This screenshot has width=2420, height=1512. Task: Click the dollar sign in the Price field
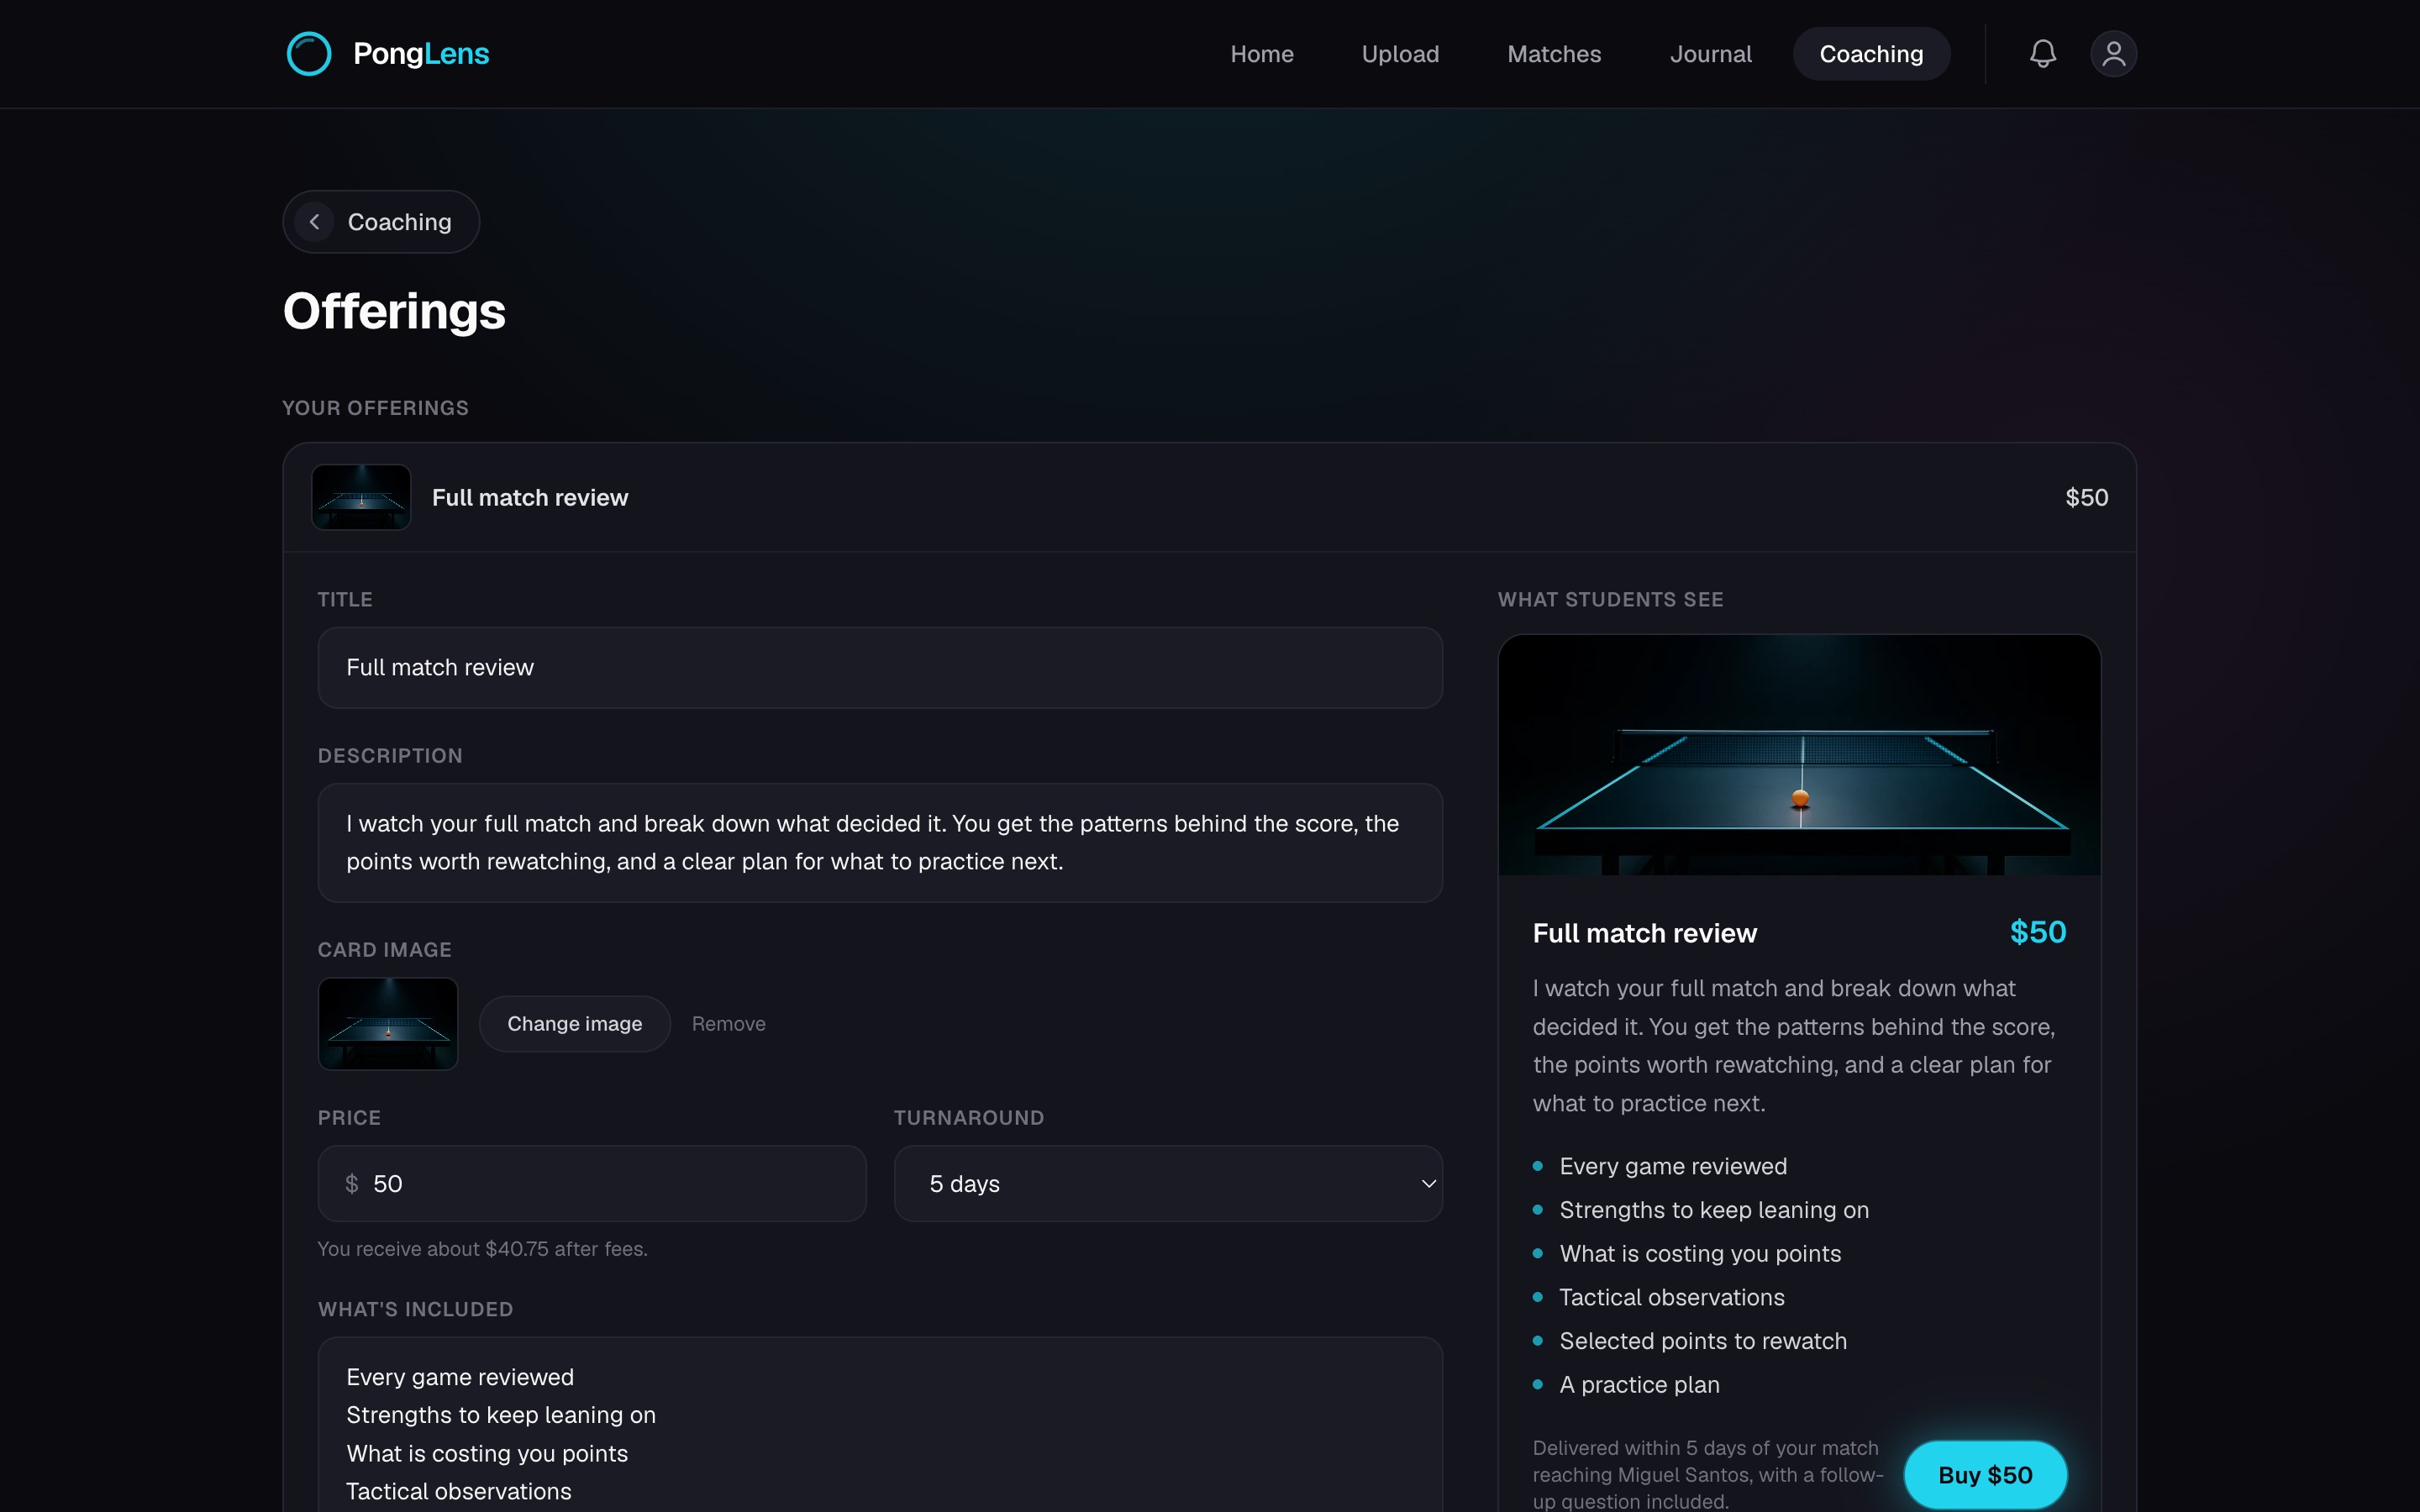click(x=351, y=1184)
